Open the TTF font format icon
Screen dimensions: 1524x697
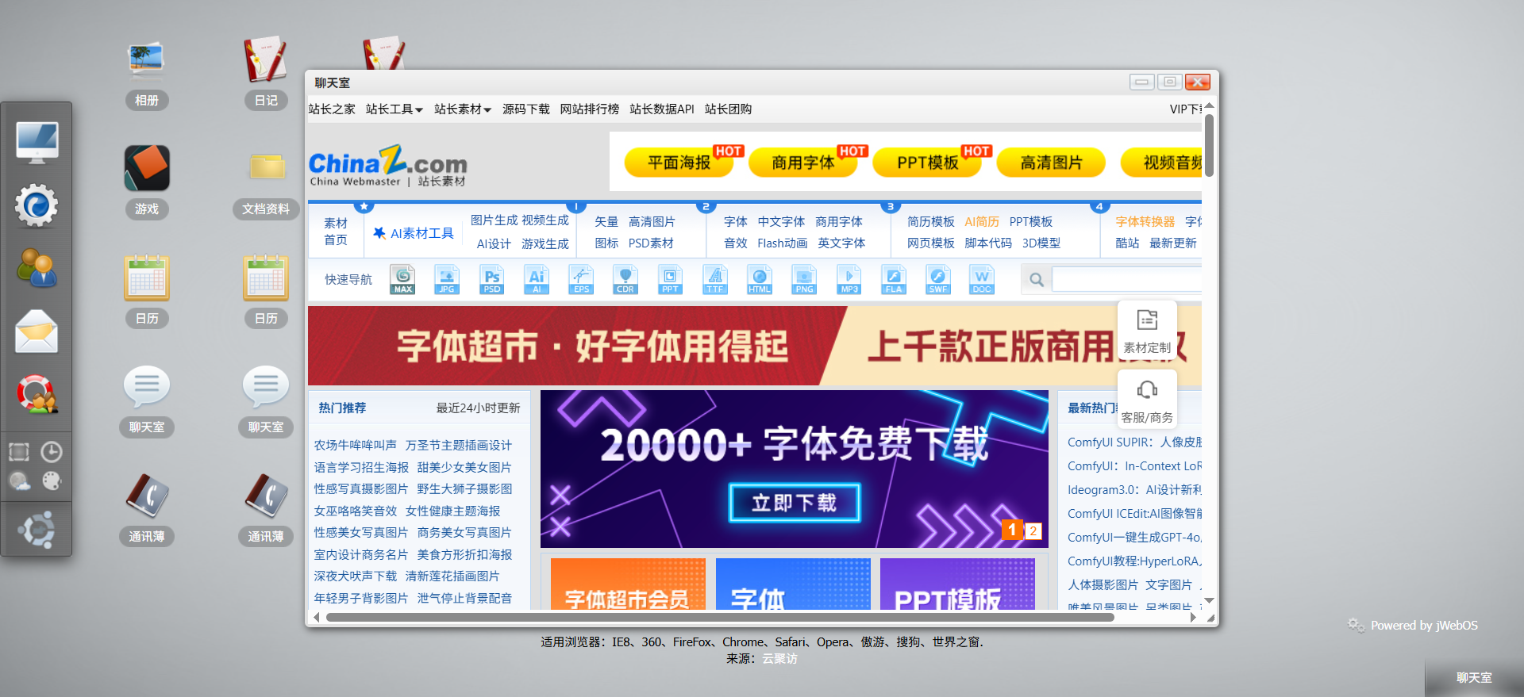point(715,279)
